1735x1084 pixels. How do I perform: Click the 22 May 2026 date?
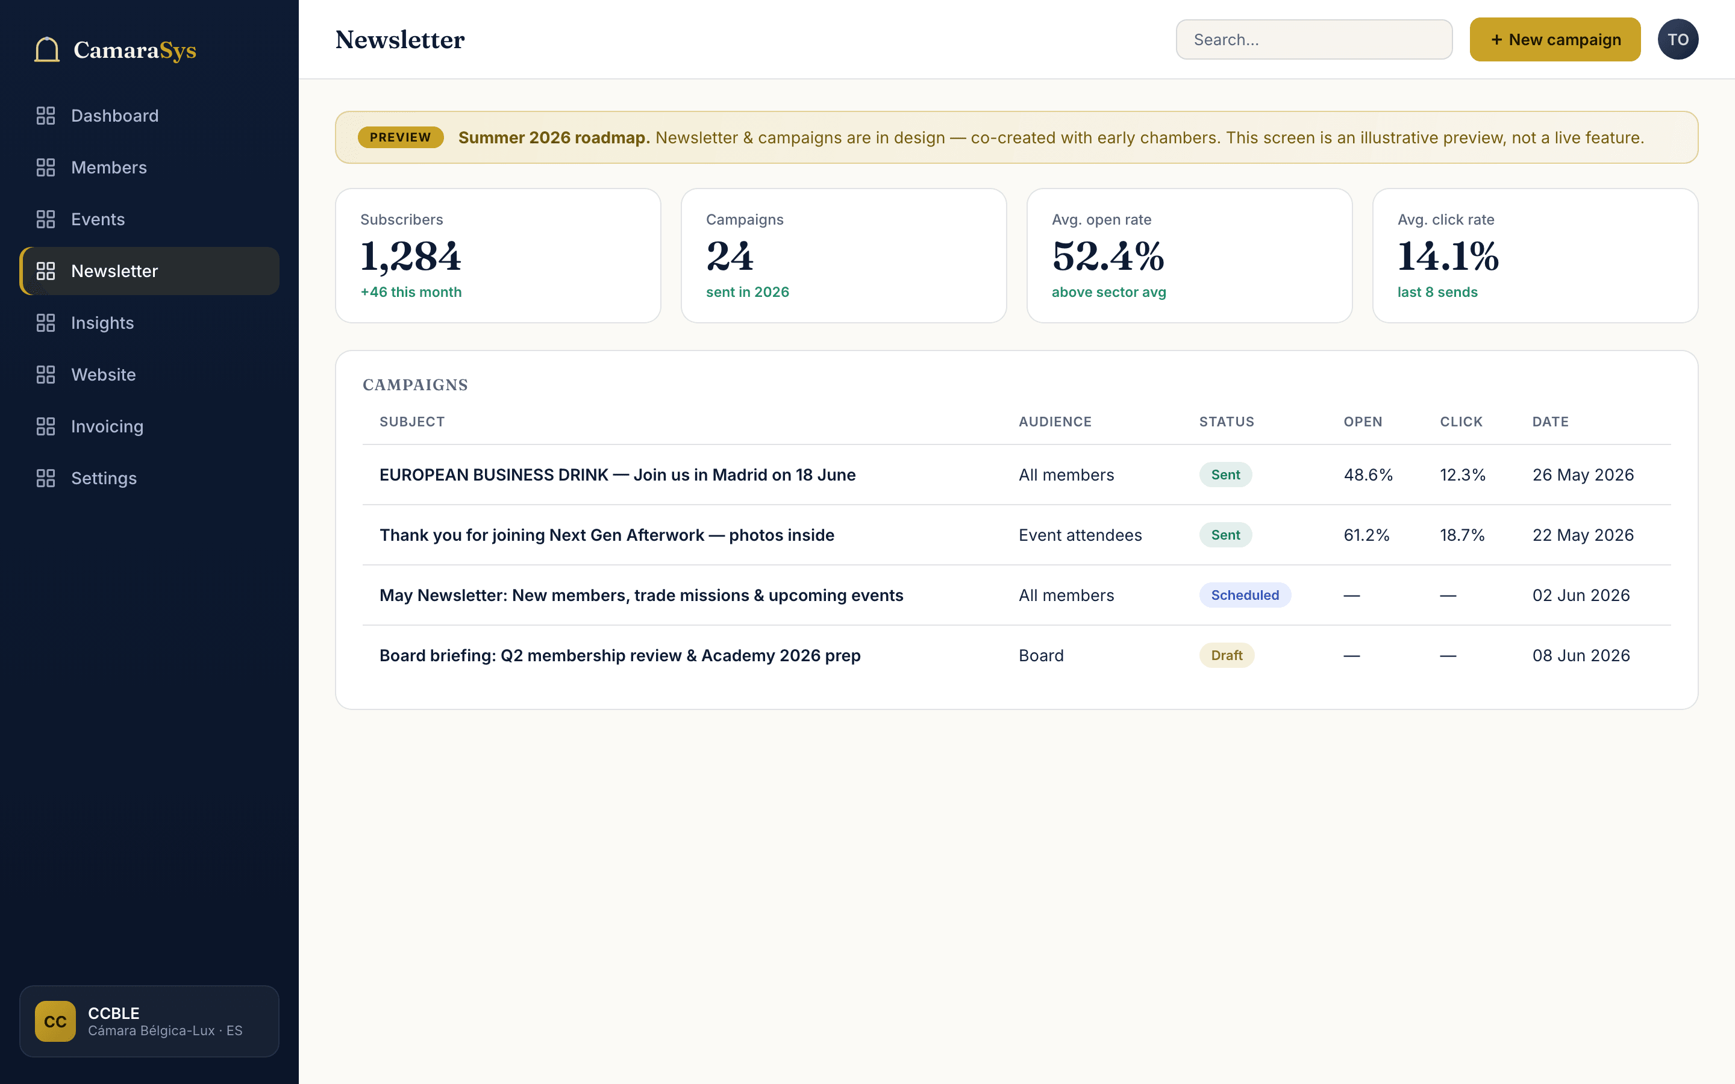click(x=1583, y=535)
